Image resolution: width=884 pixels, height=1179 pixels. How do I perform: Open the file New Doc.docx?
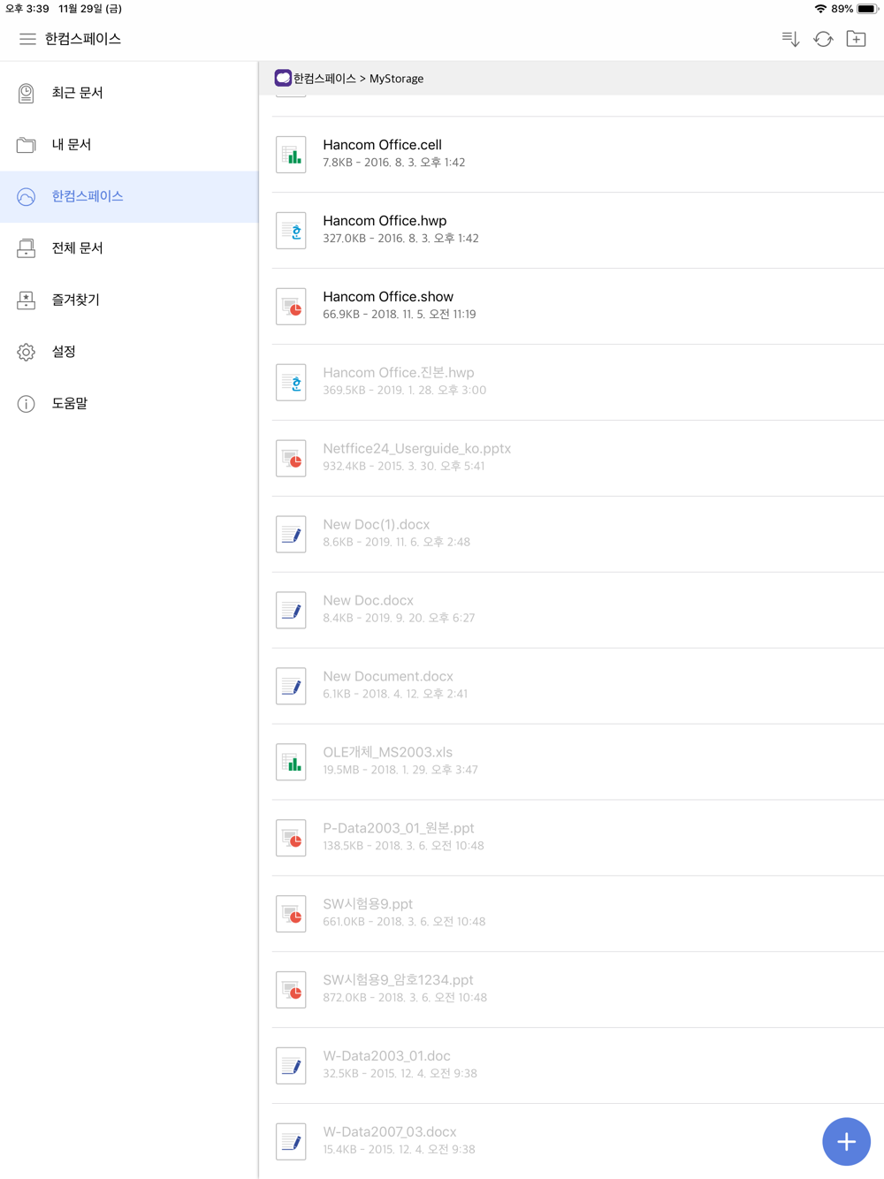[578, 611]
